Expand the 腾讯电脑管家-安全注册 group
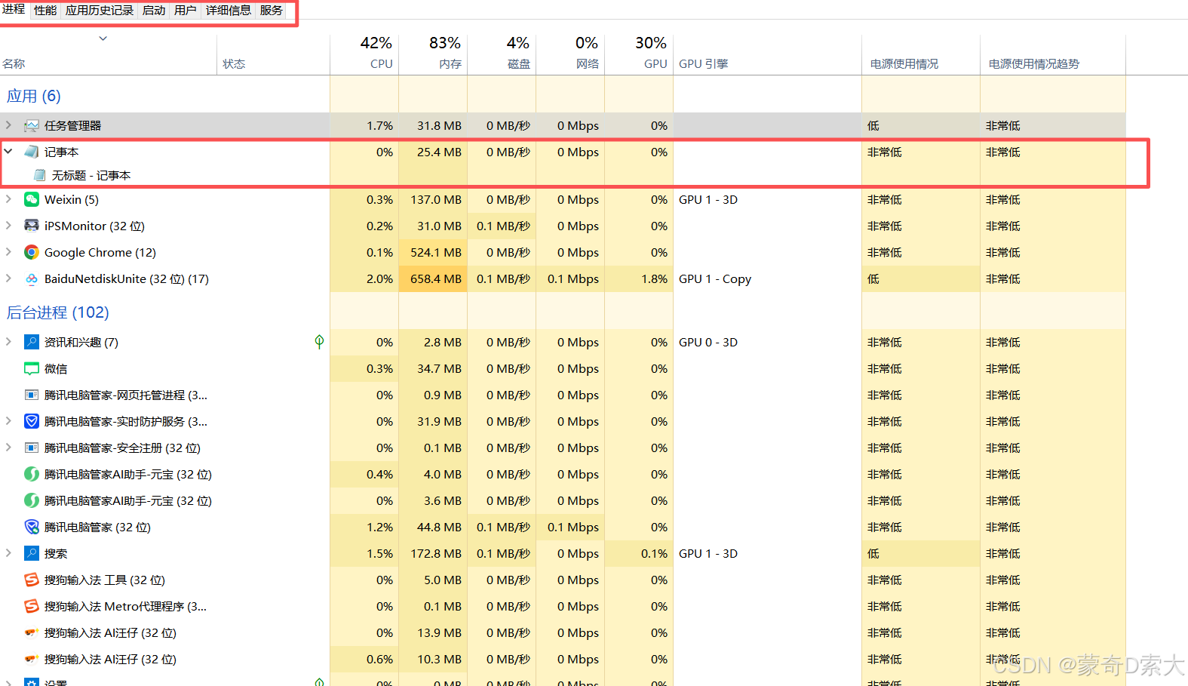The image size is (1188, 686). [8, 448]
